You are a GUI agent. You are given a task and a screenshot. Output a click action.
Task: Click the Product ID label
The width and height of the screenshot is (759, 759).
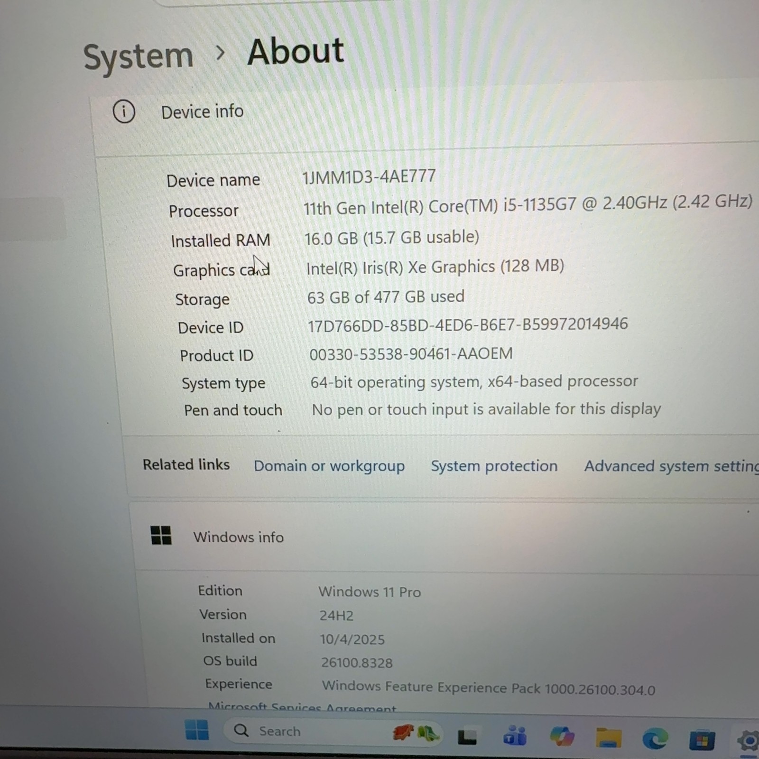tap(216, 355)
